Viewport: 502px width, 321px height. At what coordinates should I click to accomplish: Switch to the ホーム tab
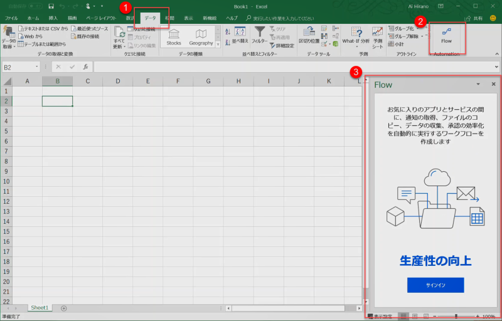click(33, 18)
